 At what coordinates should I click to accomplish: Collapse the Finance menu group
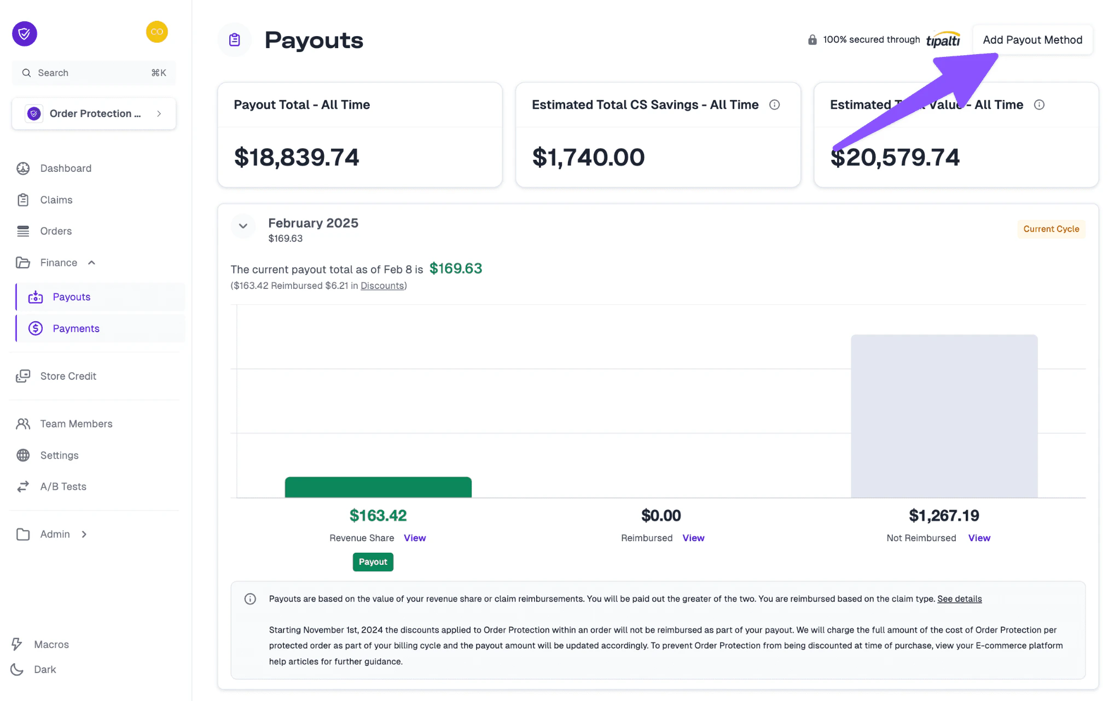[x=91, y=262]
